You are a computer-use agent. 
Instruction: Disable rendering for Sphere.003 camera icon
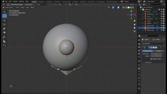tap(164, 30)
